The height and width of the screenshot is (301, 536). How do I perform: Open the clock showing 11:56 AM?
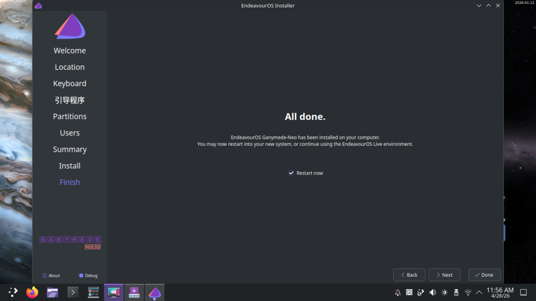500,293
